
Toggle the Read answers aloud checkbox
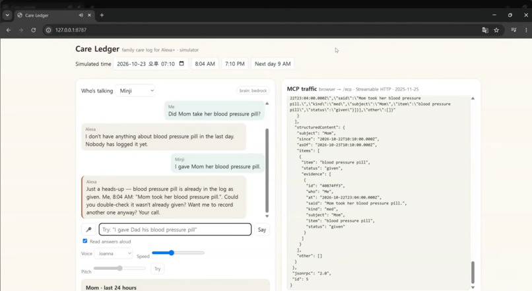click(85, 241)
